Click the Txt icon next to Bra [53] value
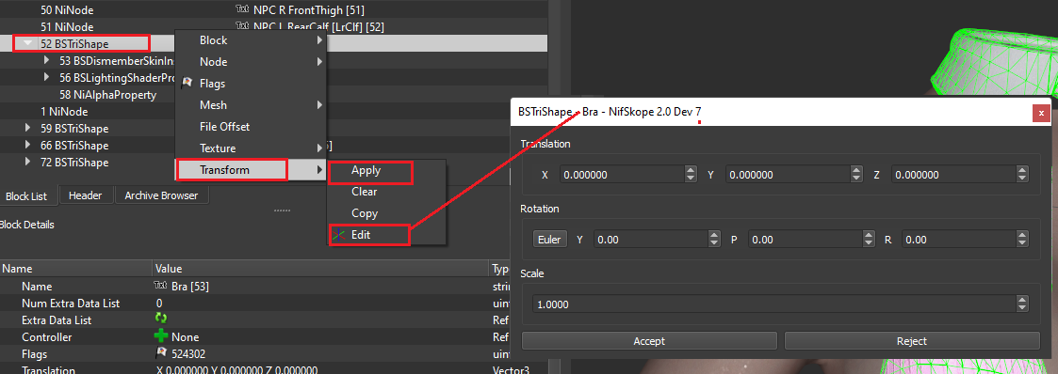This screenshot has height=374, width=1058. [x=160, y=286]
